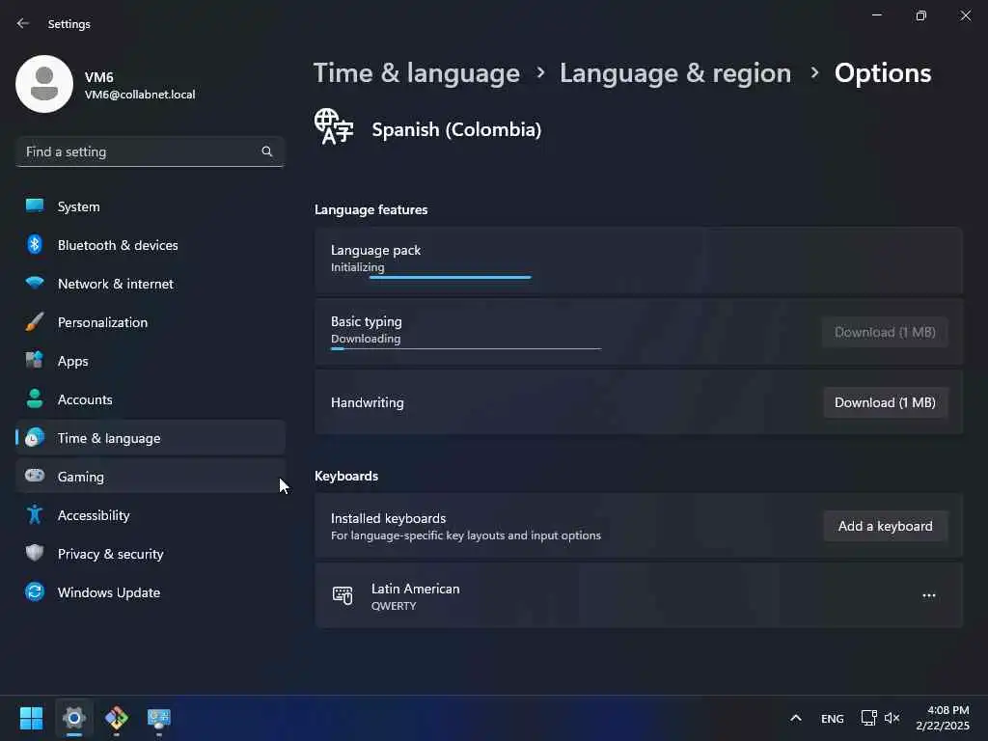This screenshot has width=988, height=741.
Task: Click the Windows Update sync icon
Action: 35,591
